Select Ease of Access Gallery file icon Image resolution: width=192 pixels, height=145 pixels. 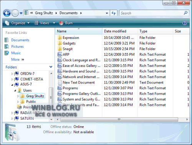tap(60, 66)
